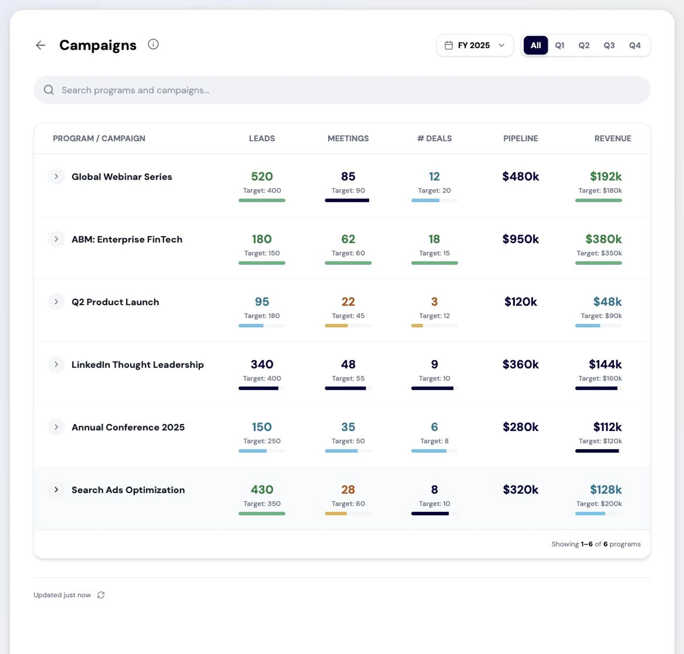Click Global Webinar Series leads progress bar
The image size is (684, 654).
click(262, 200)
